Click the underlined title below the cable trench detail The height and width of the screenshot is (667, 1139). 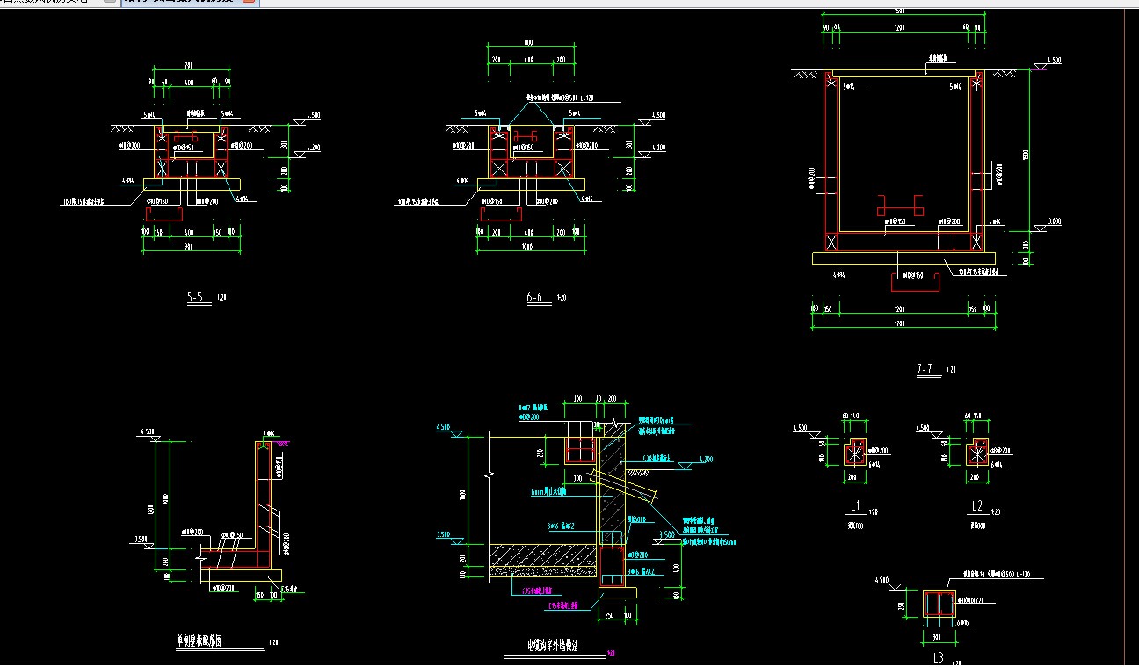pyautogui.click(x=551, y=645)
